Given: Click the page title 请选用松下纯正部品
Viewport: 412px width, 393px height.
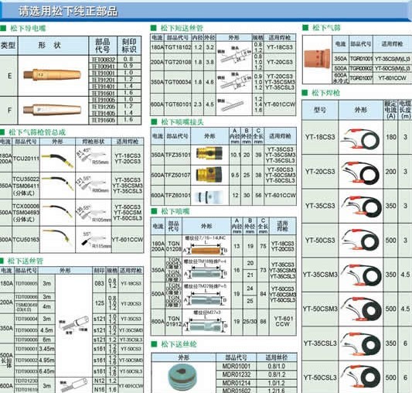Looking at the screenshot, I should pos(68,12).
